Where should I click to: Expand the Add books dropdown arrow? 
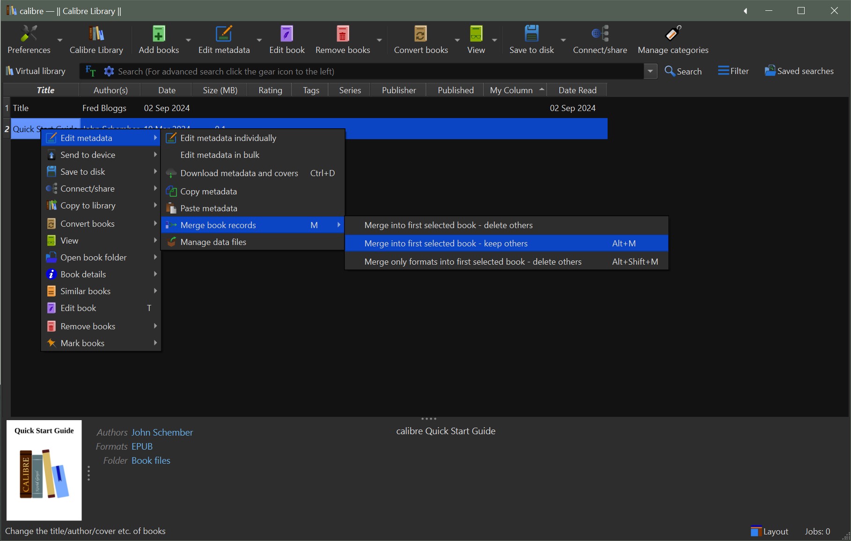click(188, 40)
